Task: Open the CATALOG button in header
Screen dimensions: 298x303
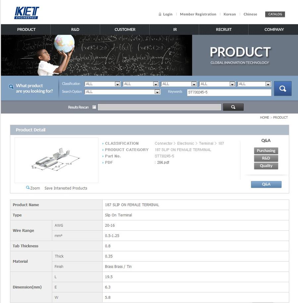Action: (x=275, y=14)
